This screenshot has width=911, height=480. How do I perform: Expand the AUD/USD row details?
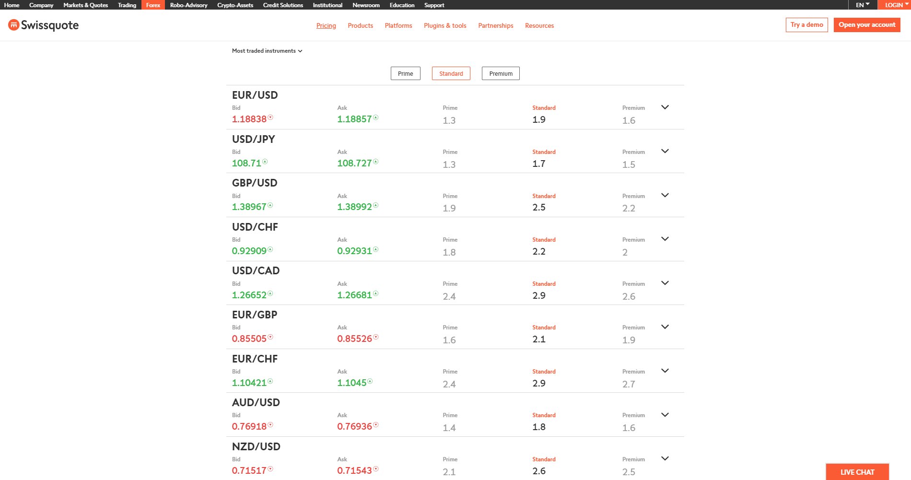665,415
